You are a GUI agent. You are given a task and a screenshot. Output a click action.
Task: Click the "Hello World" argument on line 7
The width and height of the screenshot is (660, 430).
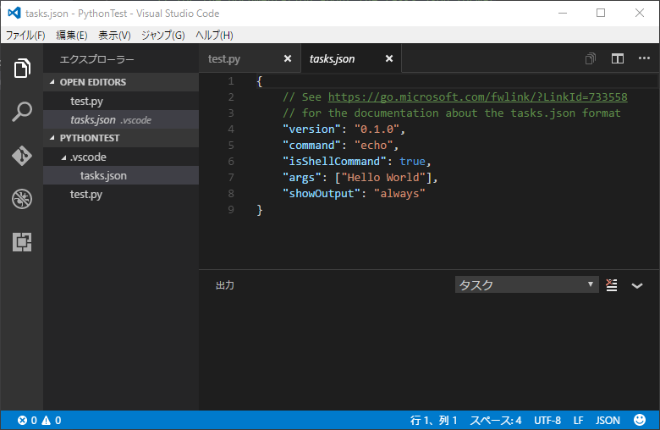tap(383, 177)
